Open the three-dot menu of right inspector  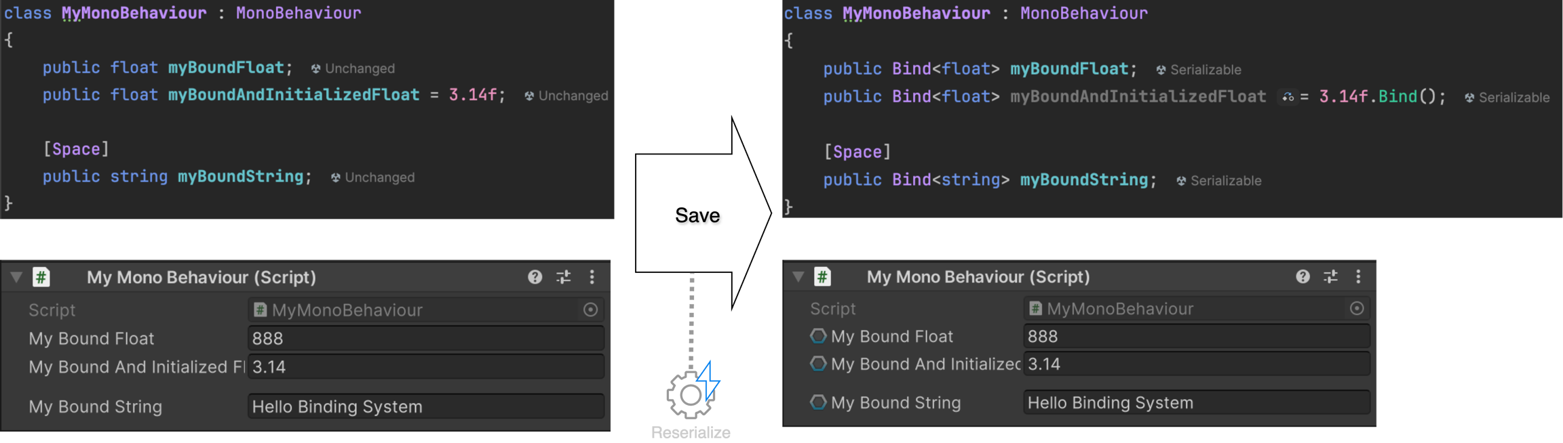click(x=1358, y=276)
